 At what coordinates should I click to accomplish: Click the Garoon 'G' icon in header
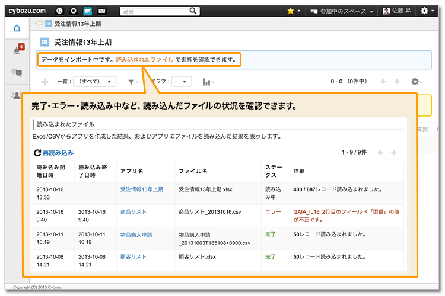click(x=61, y=11)
